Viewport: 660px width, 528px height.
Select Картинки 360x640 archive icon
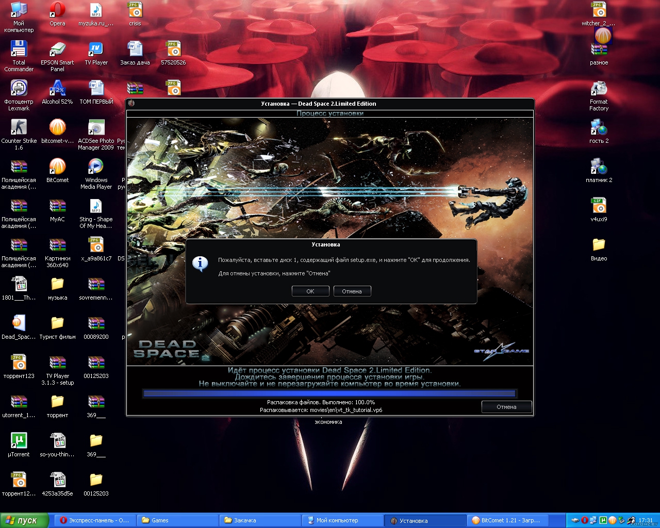tap(57, 252)
